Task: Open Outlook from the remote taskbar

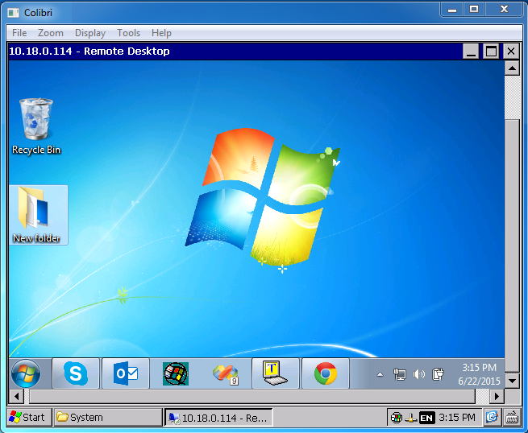Action: pos(126,373)
